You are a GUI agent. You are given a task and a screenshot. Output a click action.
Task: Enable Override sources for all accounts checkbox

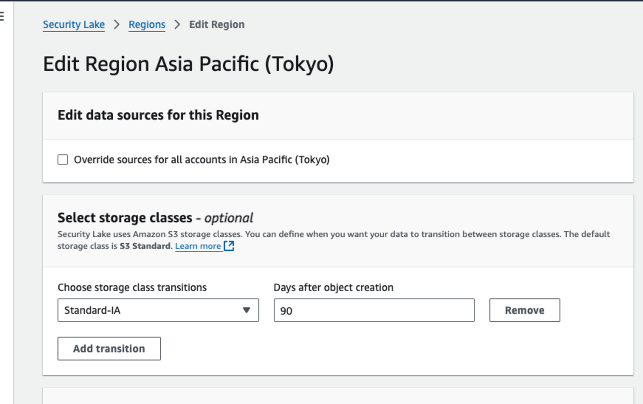pyautogui.click(x=63, y=159)
